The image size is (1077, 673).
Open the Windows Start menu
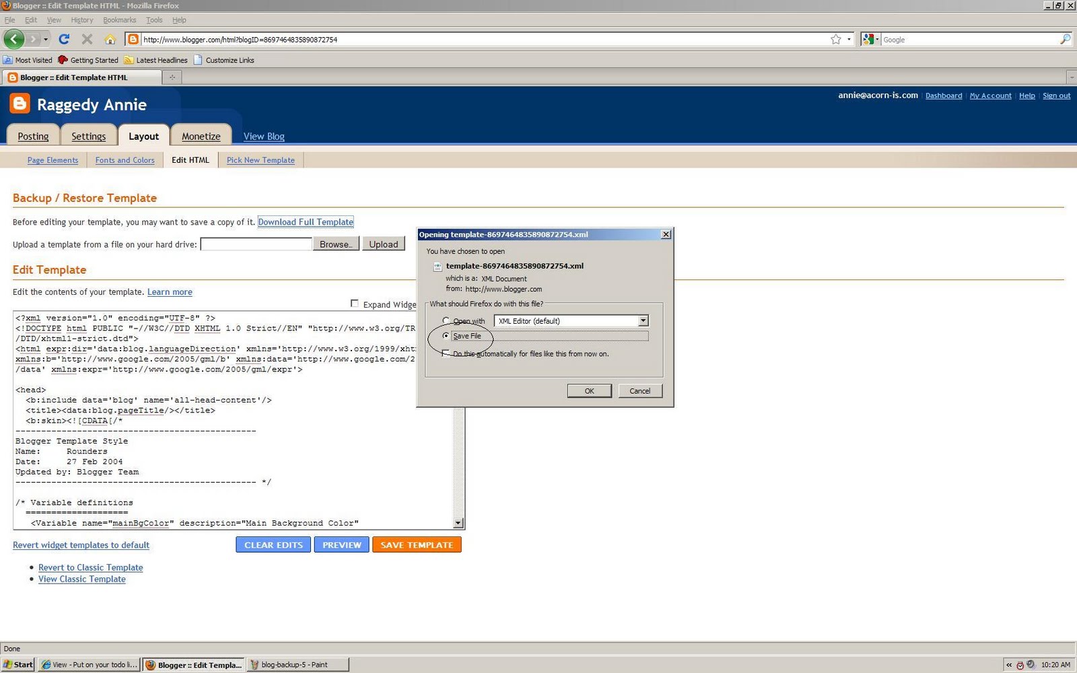click(18, 664)
